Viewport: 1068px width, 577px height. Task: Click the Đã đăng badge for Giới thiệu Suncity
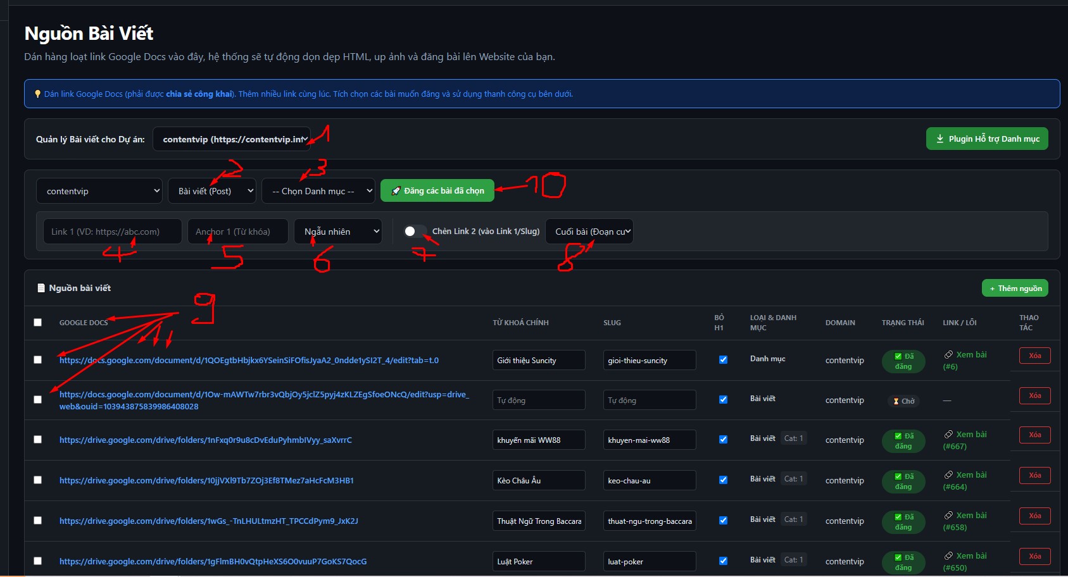(903, 361)
